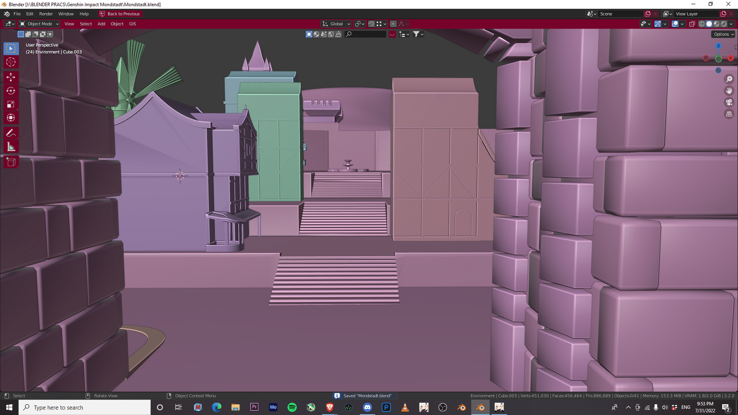
Task: Open the Render menu
Action: [x=46, y=14]
